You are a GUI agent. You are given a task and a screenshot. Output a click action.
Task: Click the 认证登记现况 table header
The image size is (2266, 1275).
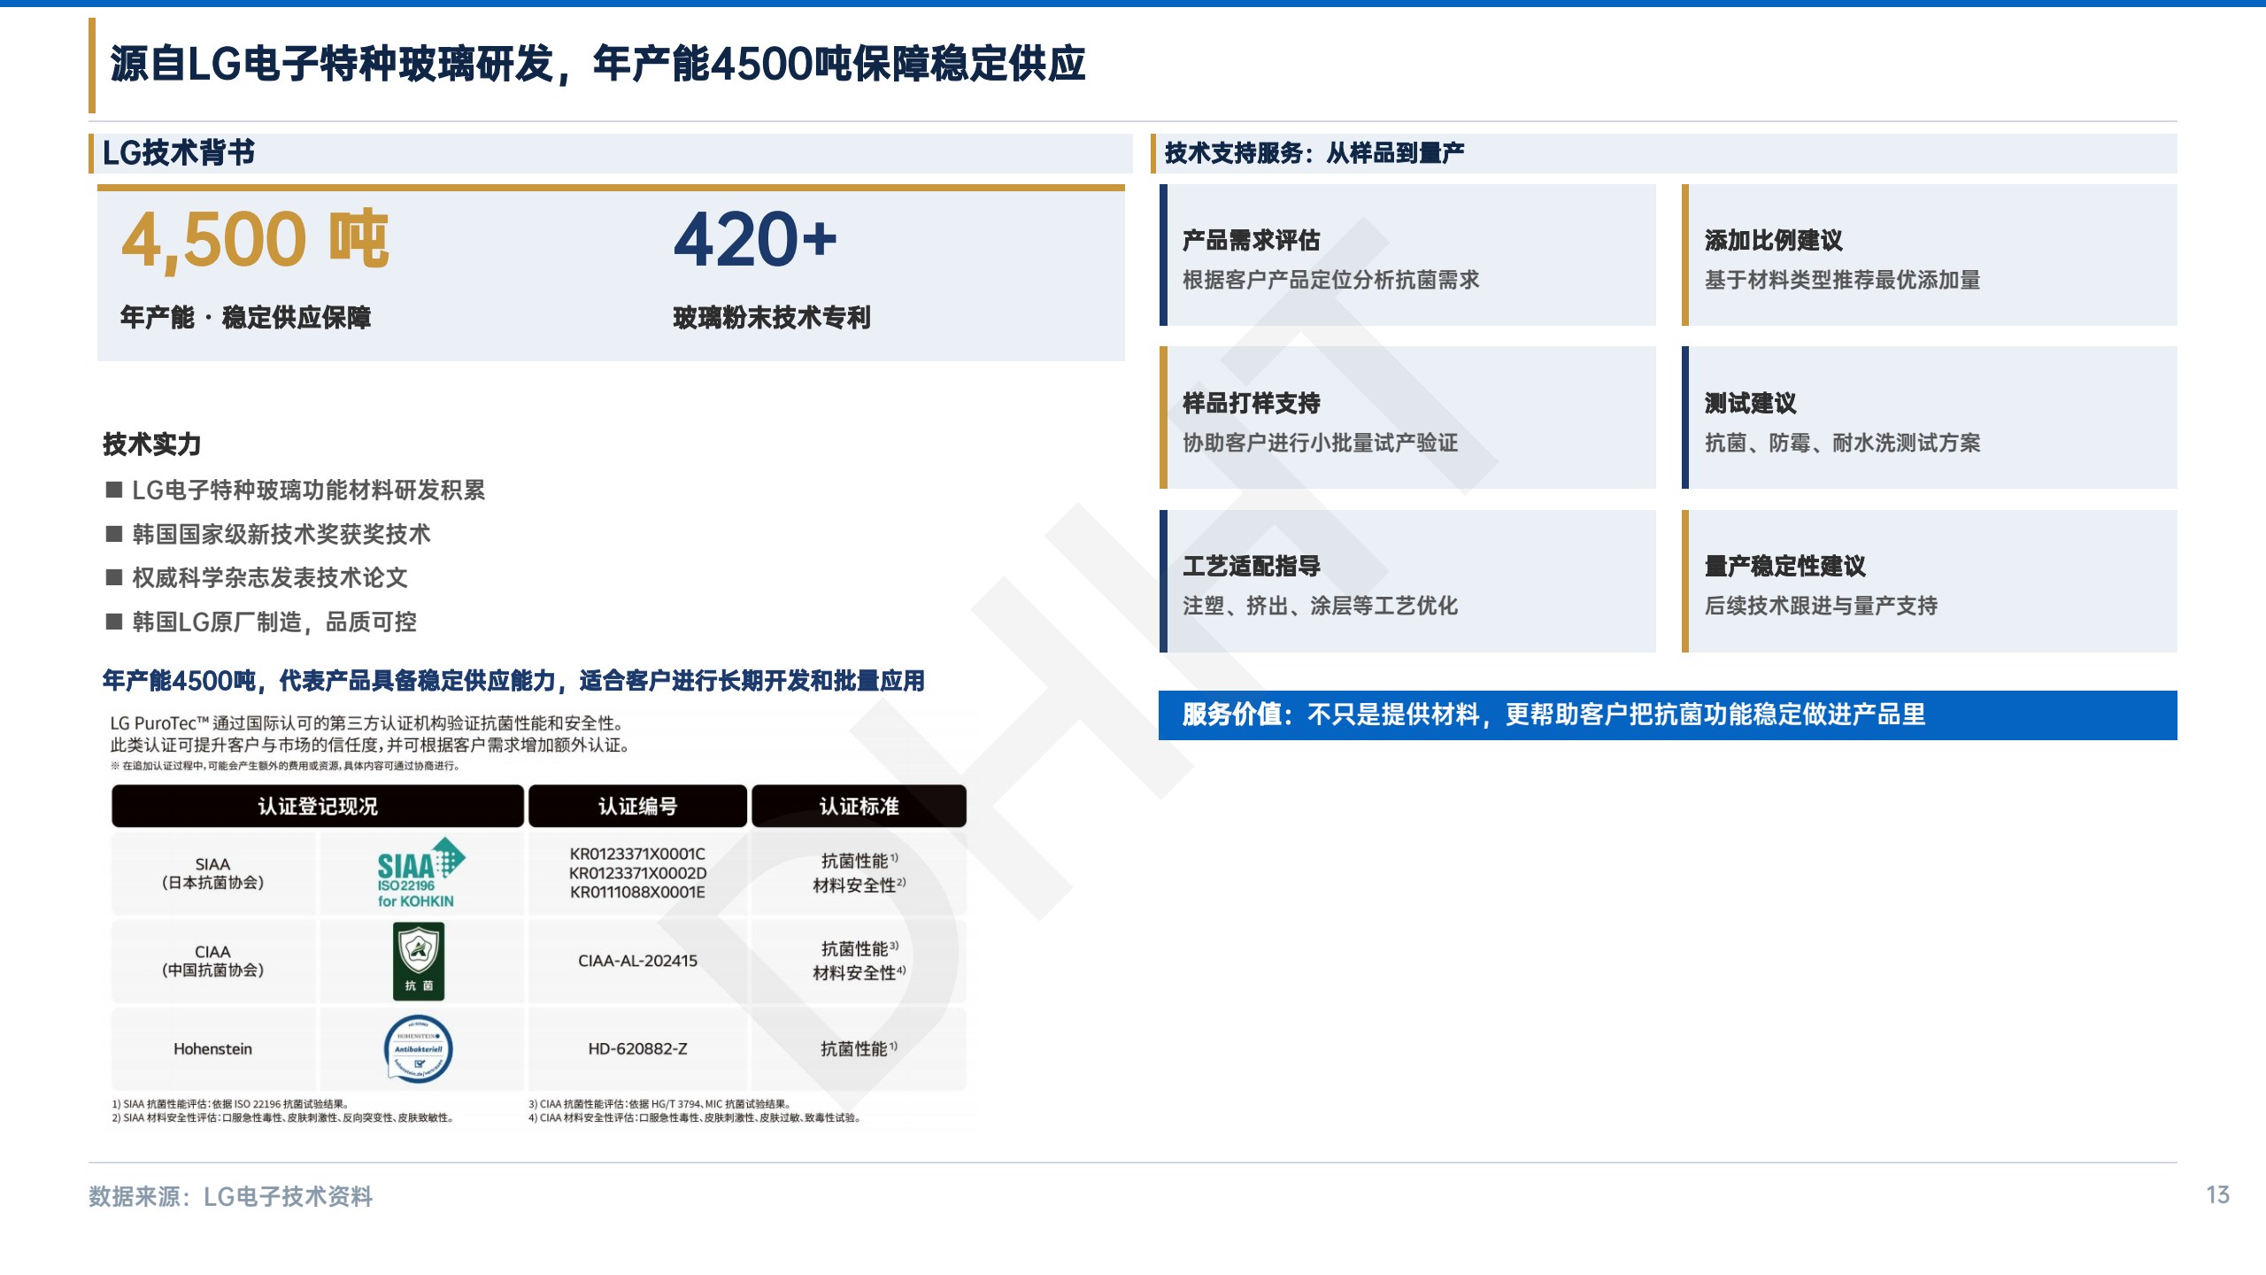coord(318,806)
